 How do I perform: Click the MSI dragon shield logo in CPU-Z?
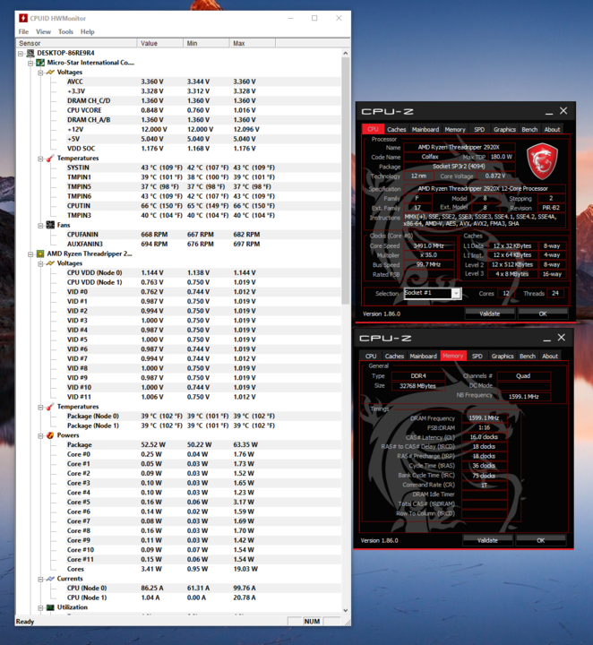[542, 161]
